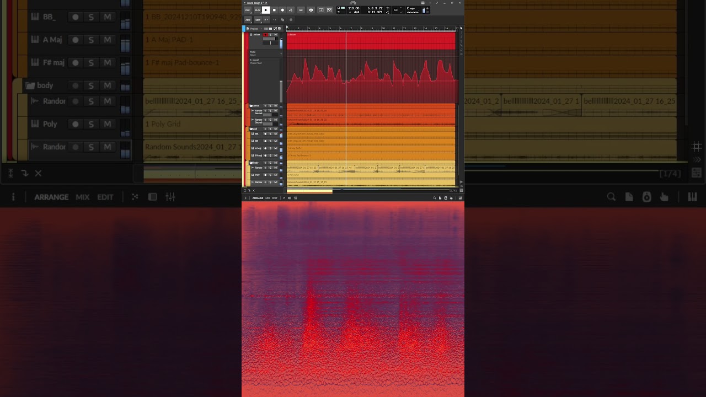Solo the dklaze master track
This screenshot has height=397, width=706.
click(x=270, y=34)
